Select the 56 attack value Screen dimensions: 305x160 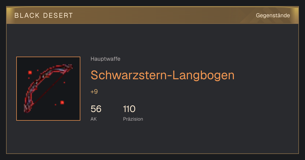96,109
